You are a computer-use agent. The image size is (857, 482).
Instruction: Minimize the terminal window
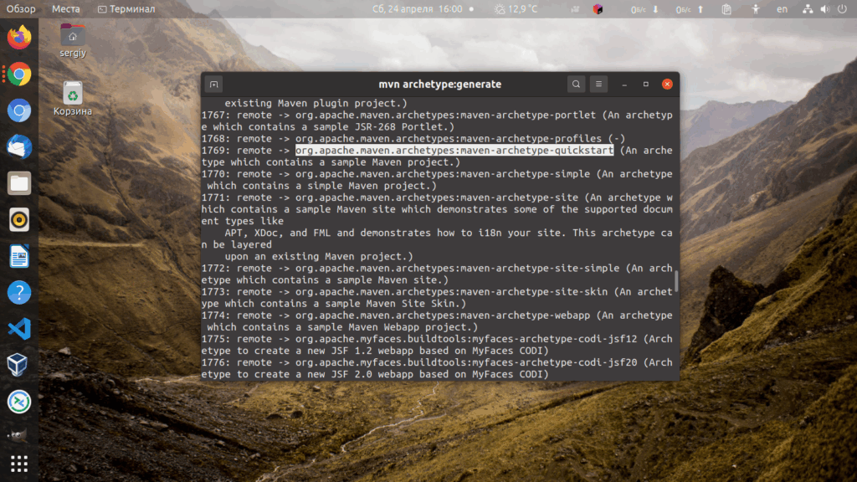click(x=624, y=85)
